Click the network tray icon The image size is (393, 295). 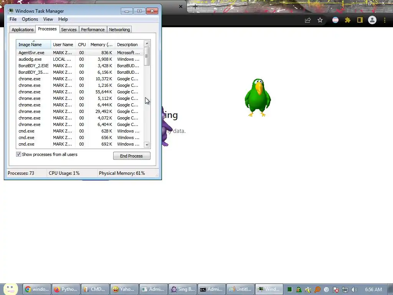pyautogui.click(x=345, y=290)
